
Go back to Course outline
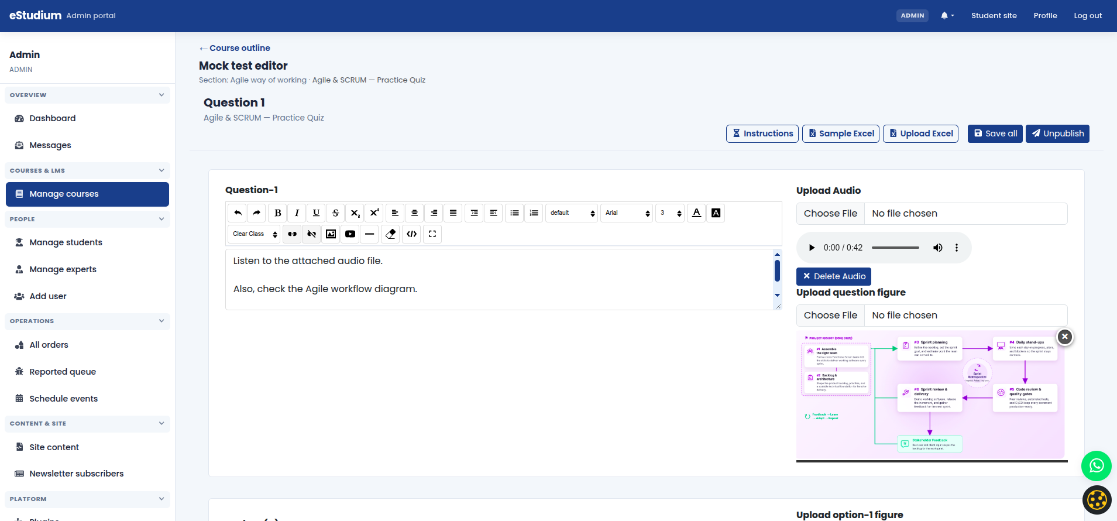[x=235, y=48]
